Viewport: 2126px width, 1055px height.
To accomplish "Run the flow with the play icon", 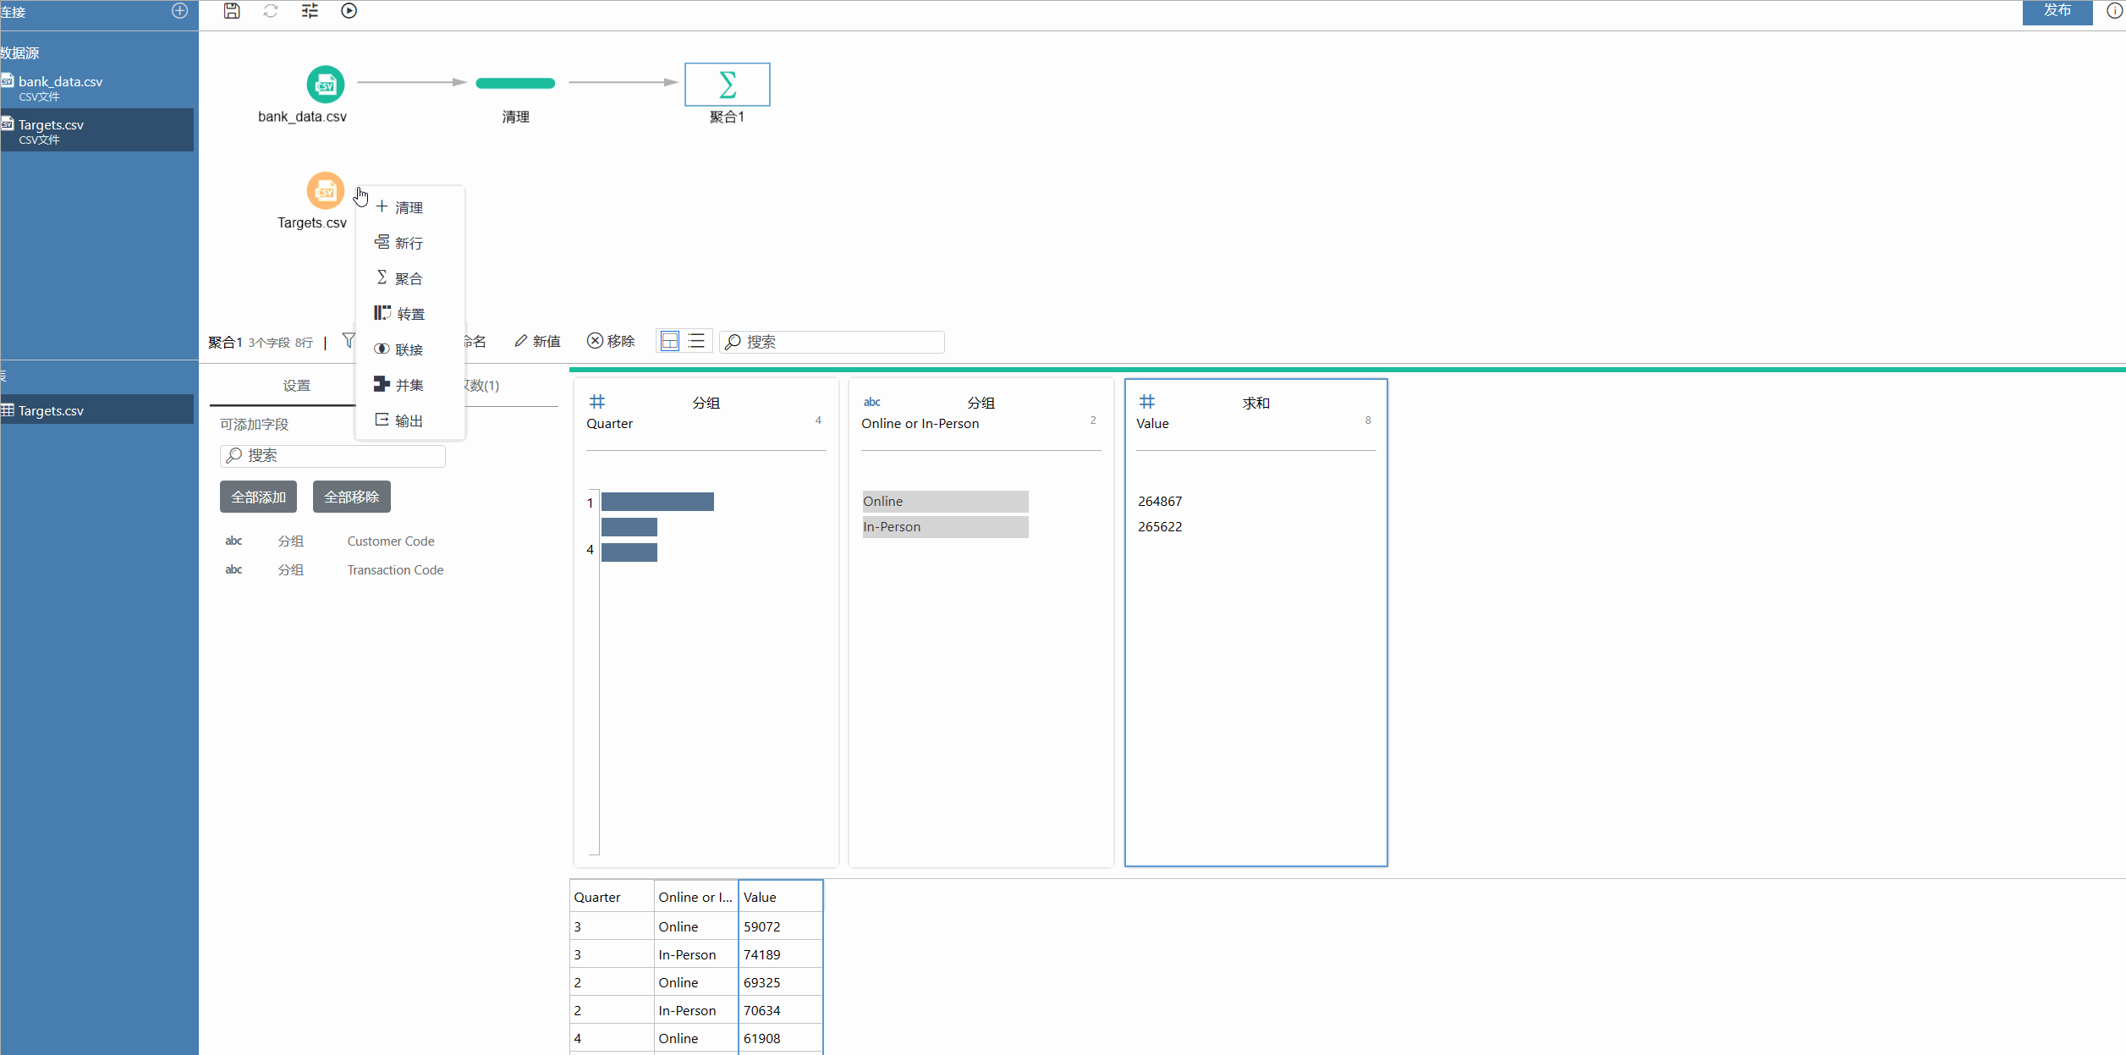I will pyautogui.click(x=349, y=11).
